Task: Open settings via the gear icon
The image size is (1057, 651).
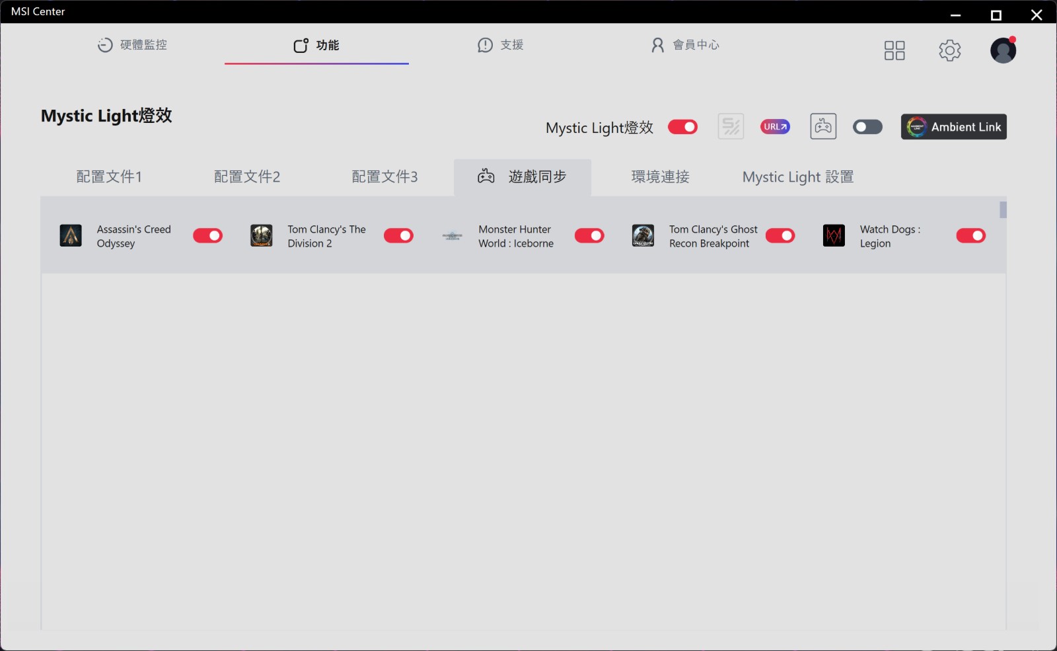Action: (949, 50)
